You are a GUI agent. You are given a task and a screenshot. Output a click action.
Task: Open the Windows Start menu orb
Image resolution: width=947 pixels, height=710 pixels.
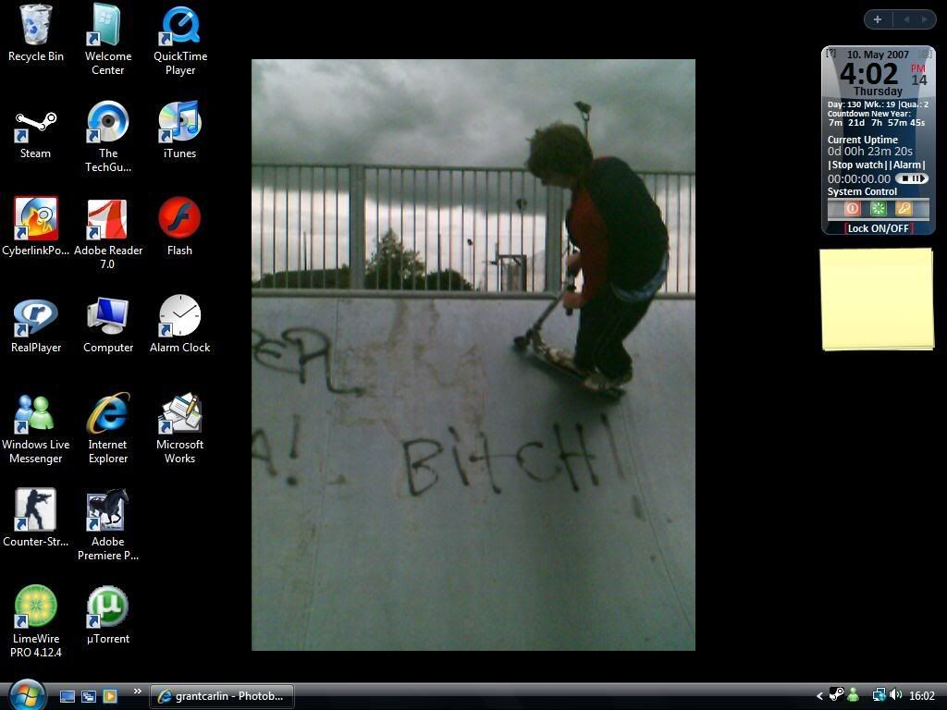[x=26, y=694]
